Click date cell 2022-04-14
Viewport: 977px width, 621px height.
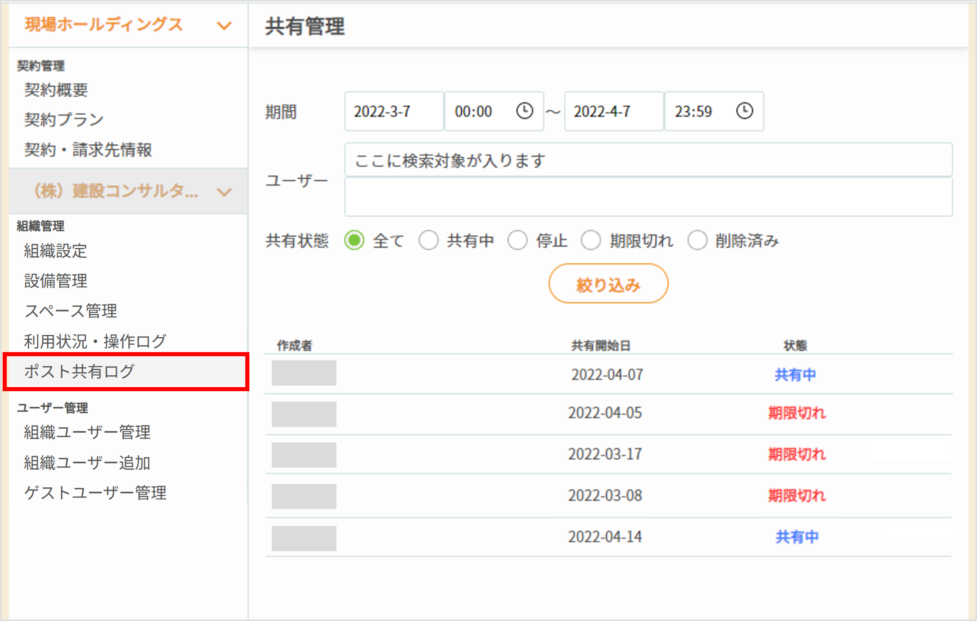tap(605, 537)
